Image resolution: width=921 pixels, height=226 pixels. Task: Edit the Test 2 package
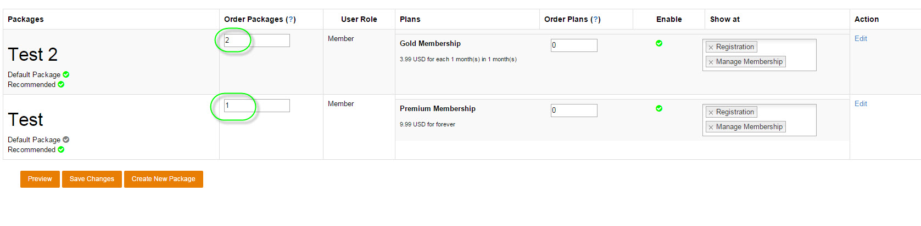click(861, 39)
